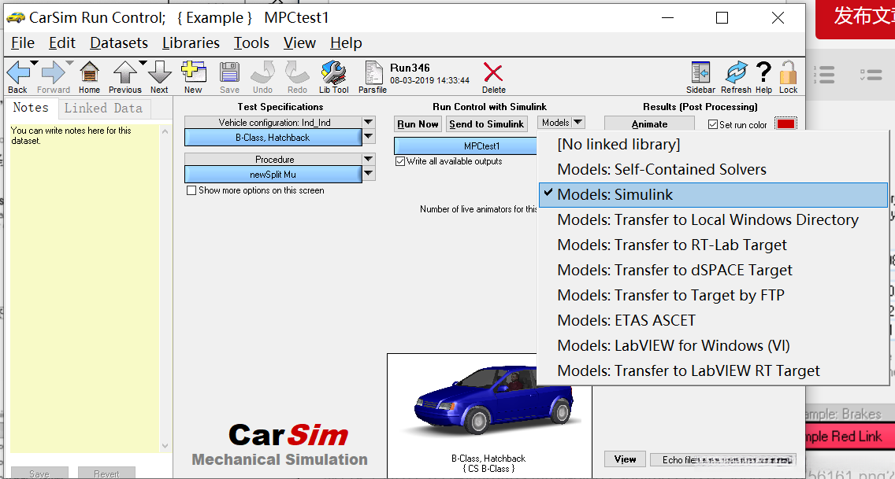Click in the yellow notes text area
Image resolution: width=895 pixels, height=479 pixels.
(x=84, y=289)
